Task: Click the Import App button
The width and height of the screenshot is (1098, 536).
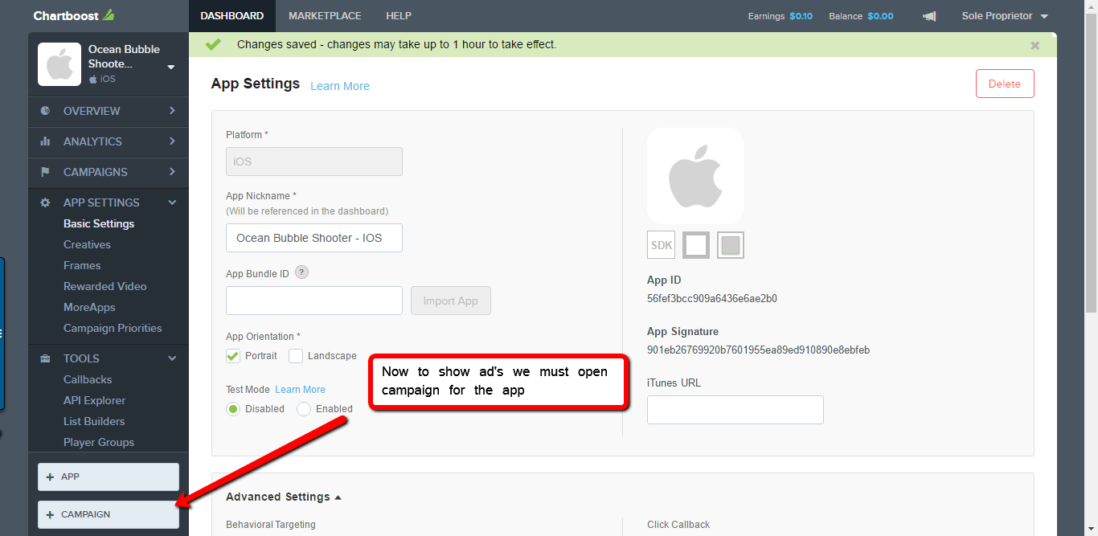Action: tap(451, 301)
